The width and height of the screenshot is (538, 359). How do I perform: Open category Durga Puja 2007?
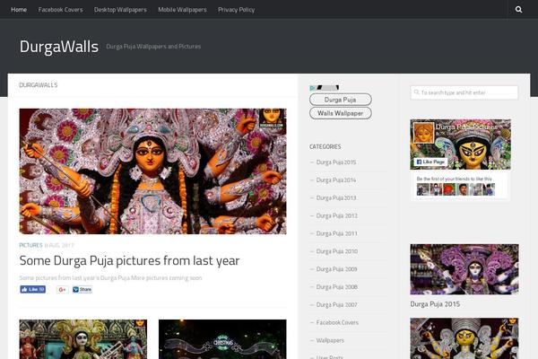(336, 305)
